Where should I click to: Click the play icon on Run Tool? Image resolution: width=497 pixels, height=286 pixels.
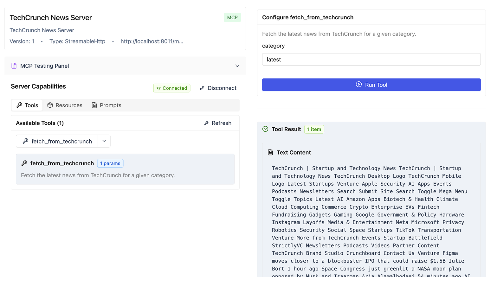coord(359,85)
